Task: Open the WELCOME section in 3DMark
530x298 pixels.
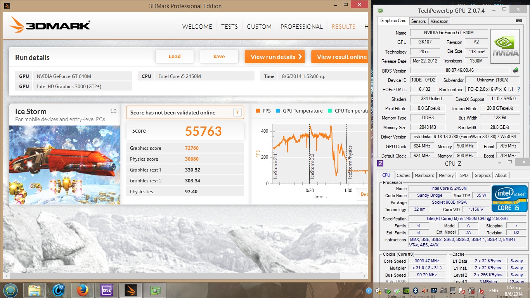Action: 197,26
